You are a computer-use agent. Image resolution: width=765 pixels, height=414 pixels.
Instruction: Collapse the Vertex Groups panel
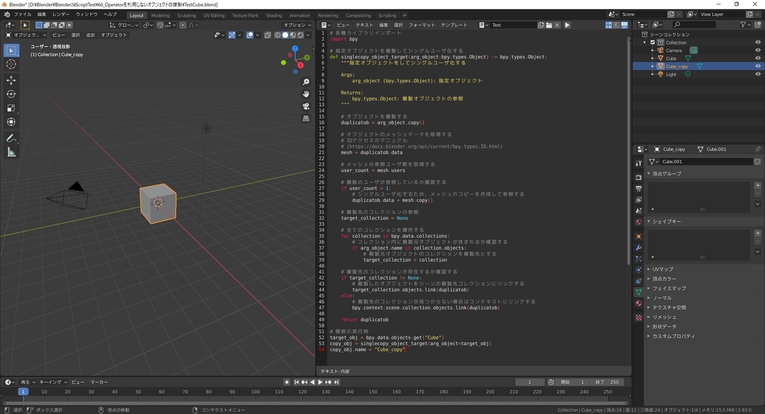point(666,174)
